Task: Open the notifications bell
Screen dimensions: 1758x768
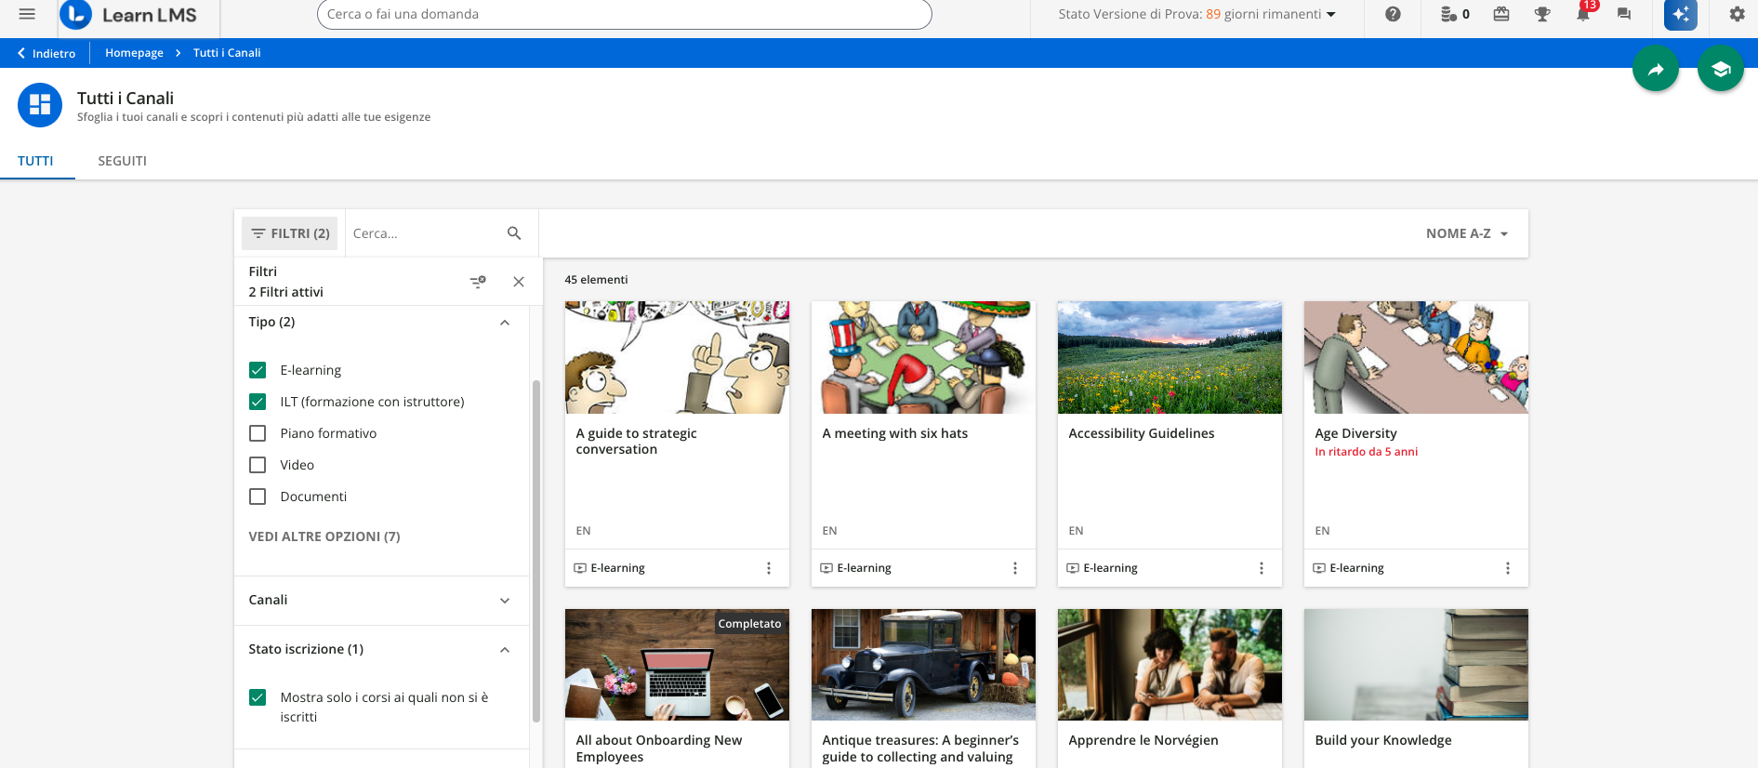Action: 1582,14
